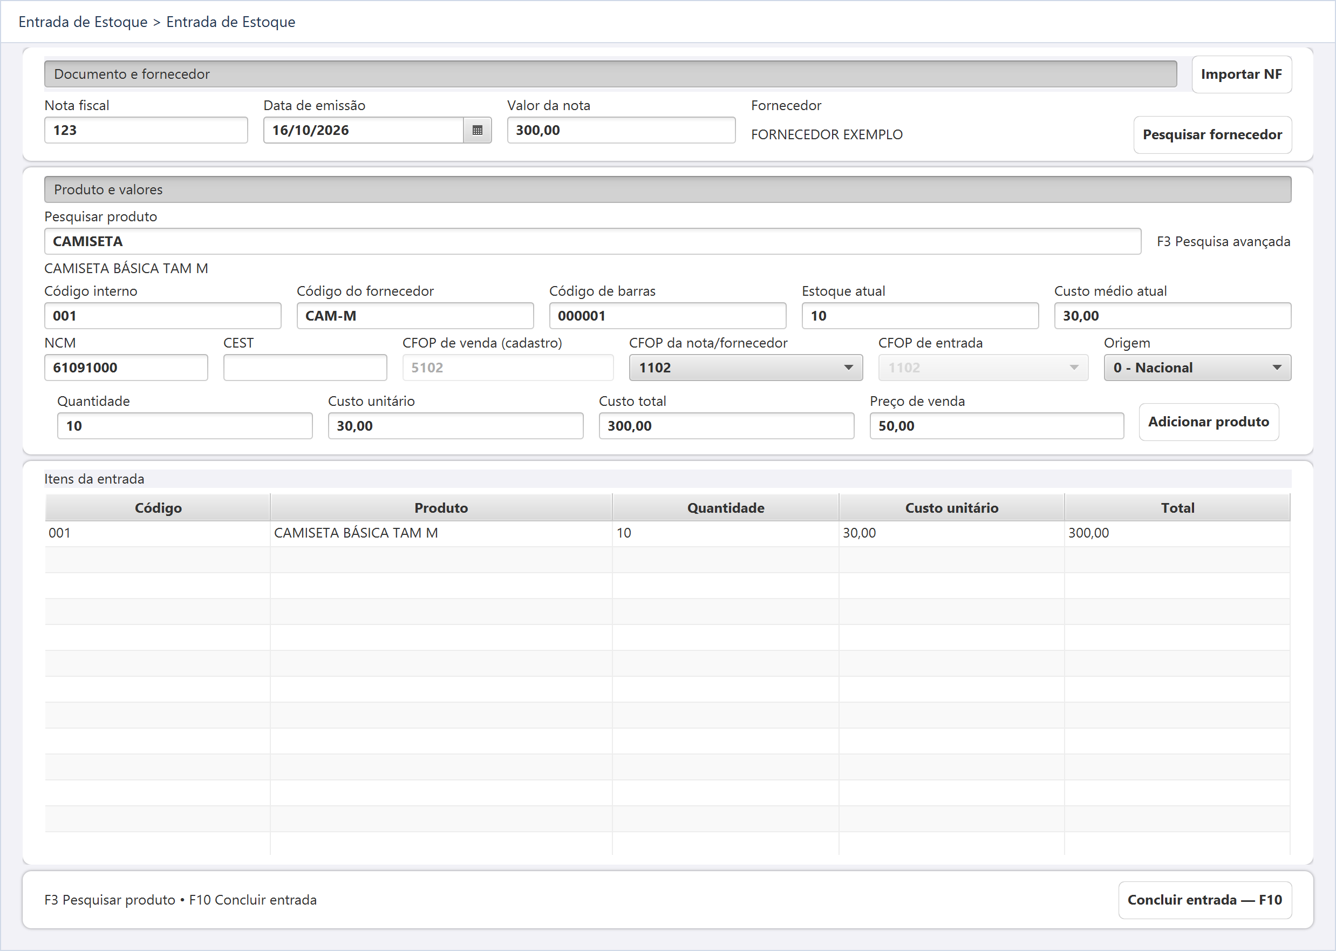Sort by the Quantidade column header
The height and width of the screenshot is (951, 1336).
(x=725, y=508)
